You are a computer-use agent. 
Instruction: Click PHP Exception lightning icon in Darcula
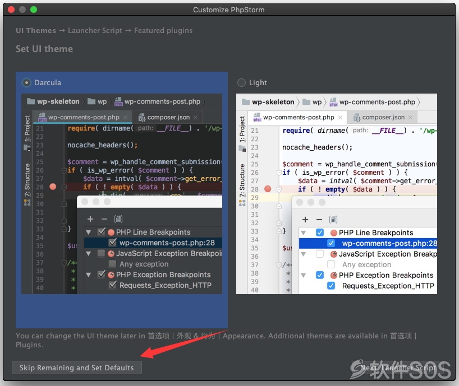pos(111,275)
